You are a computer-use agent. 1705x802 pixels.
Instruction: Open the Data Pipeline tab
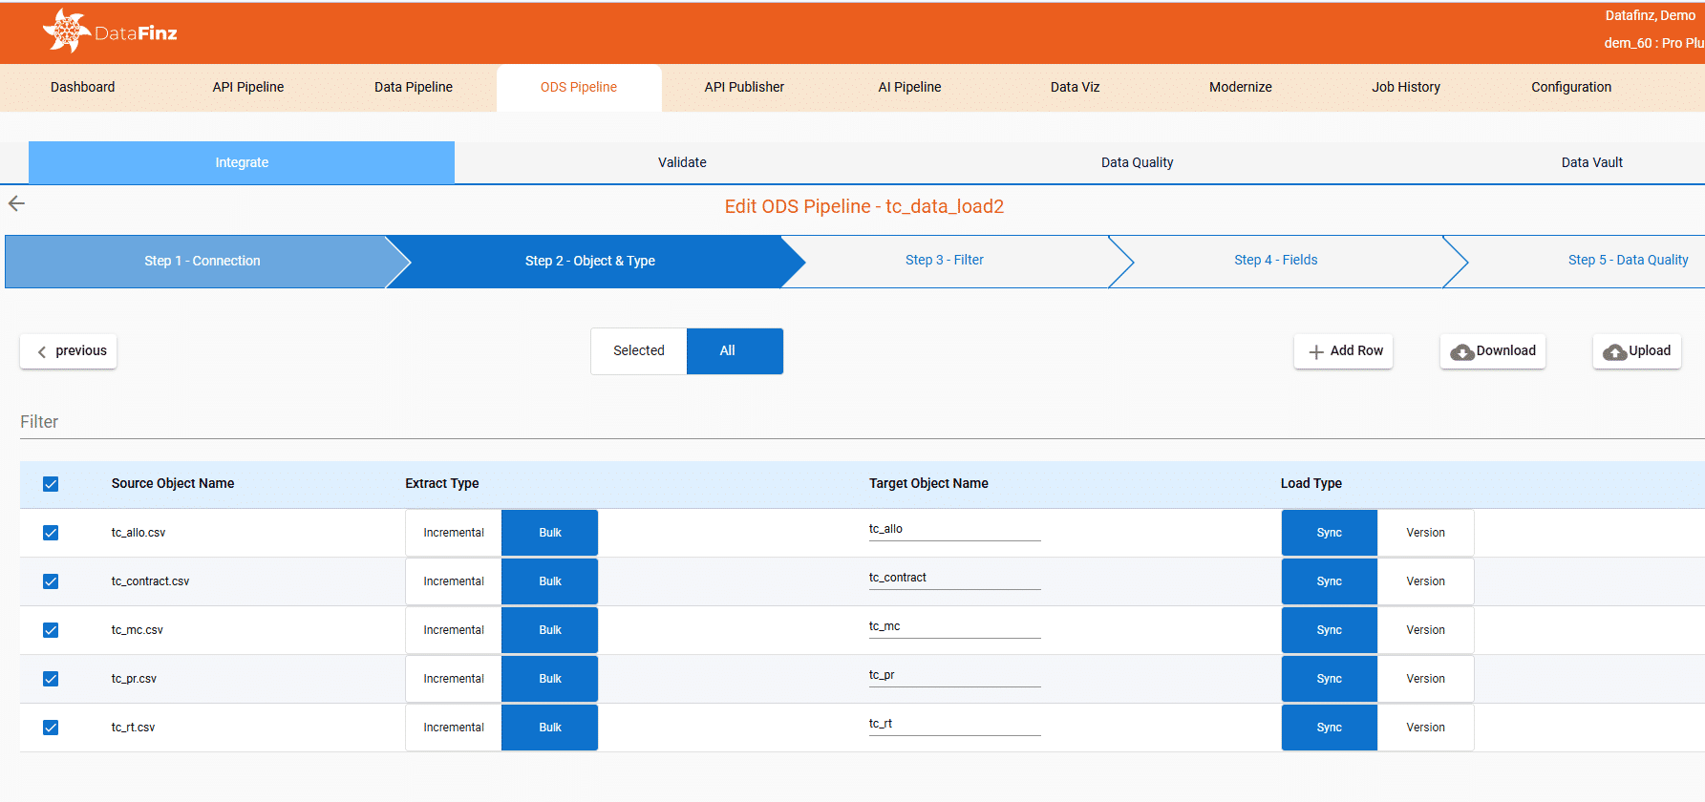coord(414,87)
